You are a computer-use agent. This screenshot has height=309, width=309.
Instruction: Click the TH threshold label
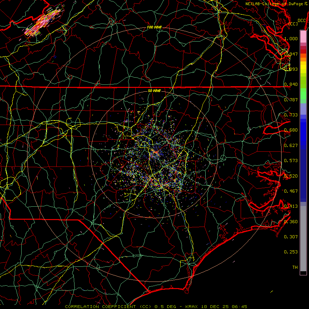pyautogui.click(x=295, y=267)
